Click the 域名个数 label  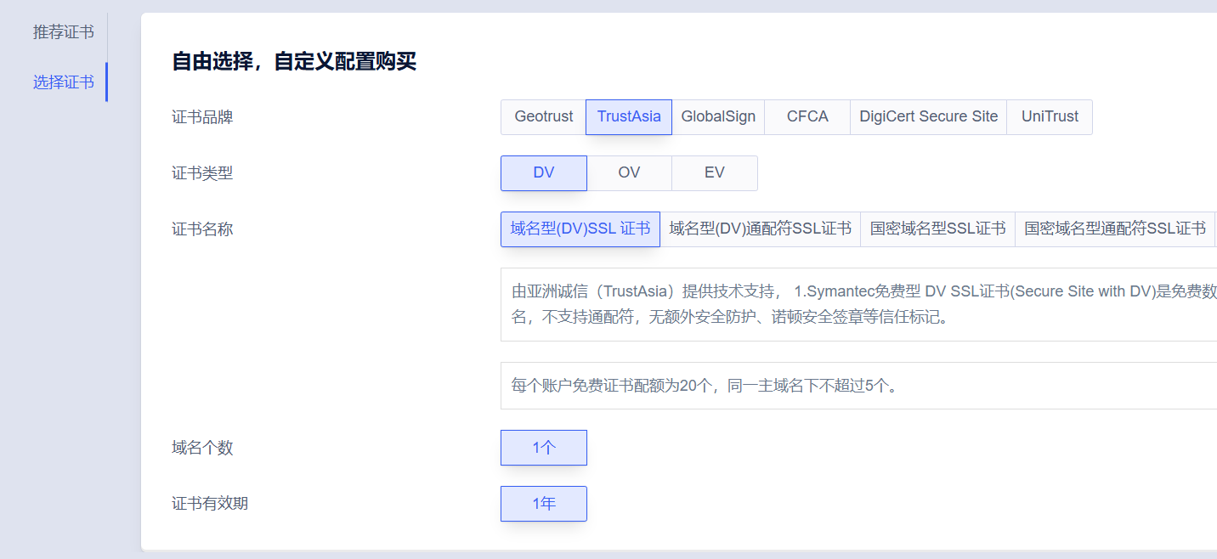[202, 448]
